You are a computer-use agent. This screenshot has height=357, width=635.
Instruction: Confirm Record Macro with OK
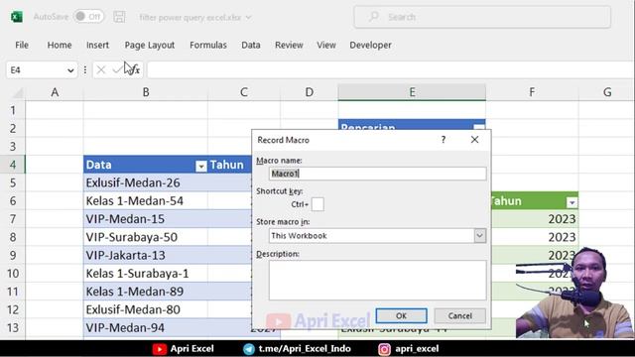point(401,315)
